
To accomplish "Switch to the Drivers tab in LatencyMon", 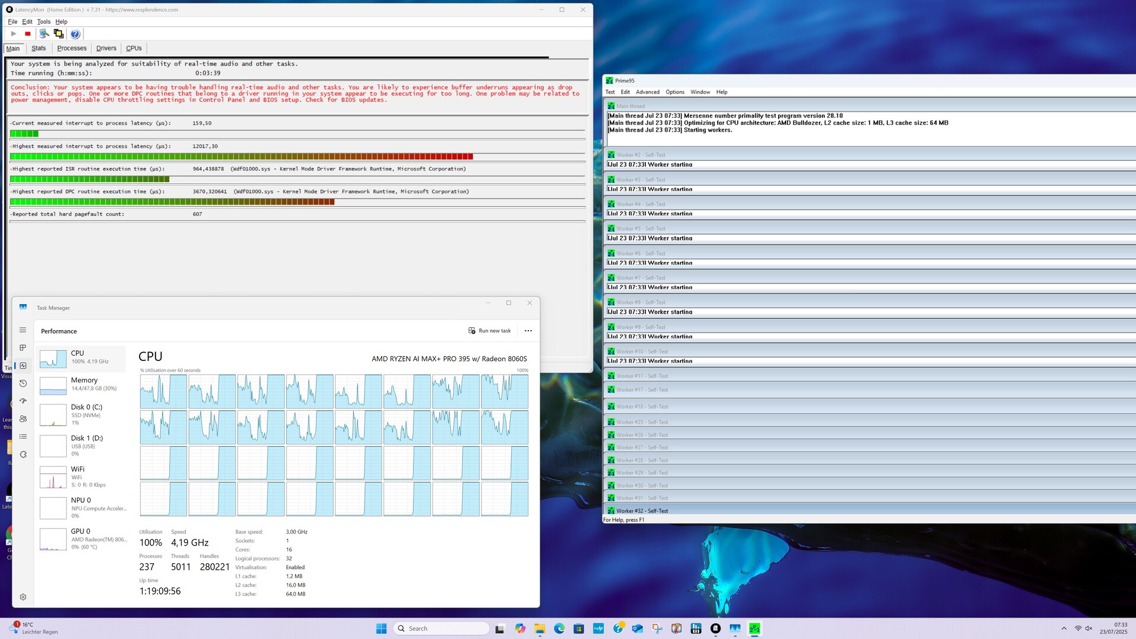I will [x=106, y=49].
